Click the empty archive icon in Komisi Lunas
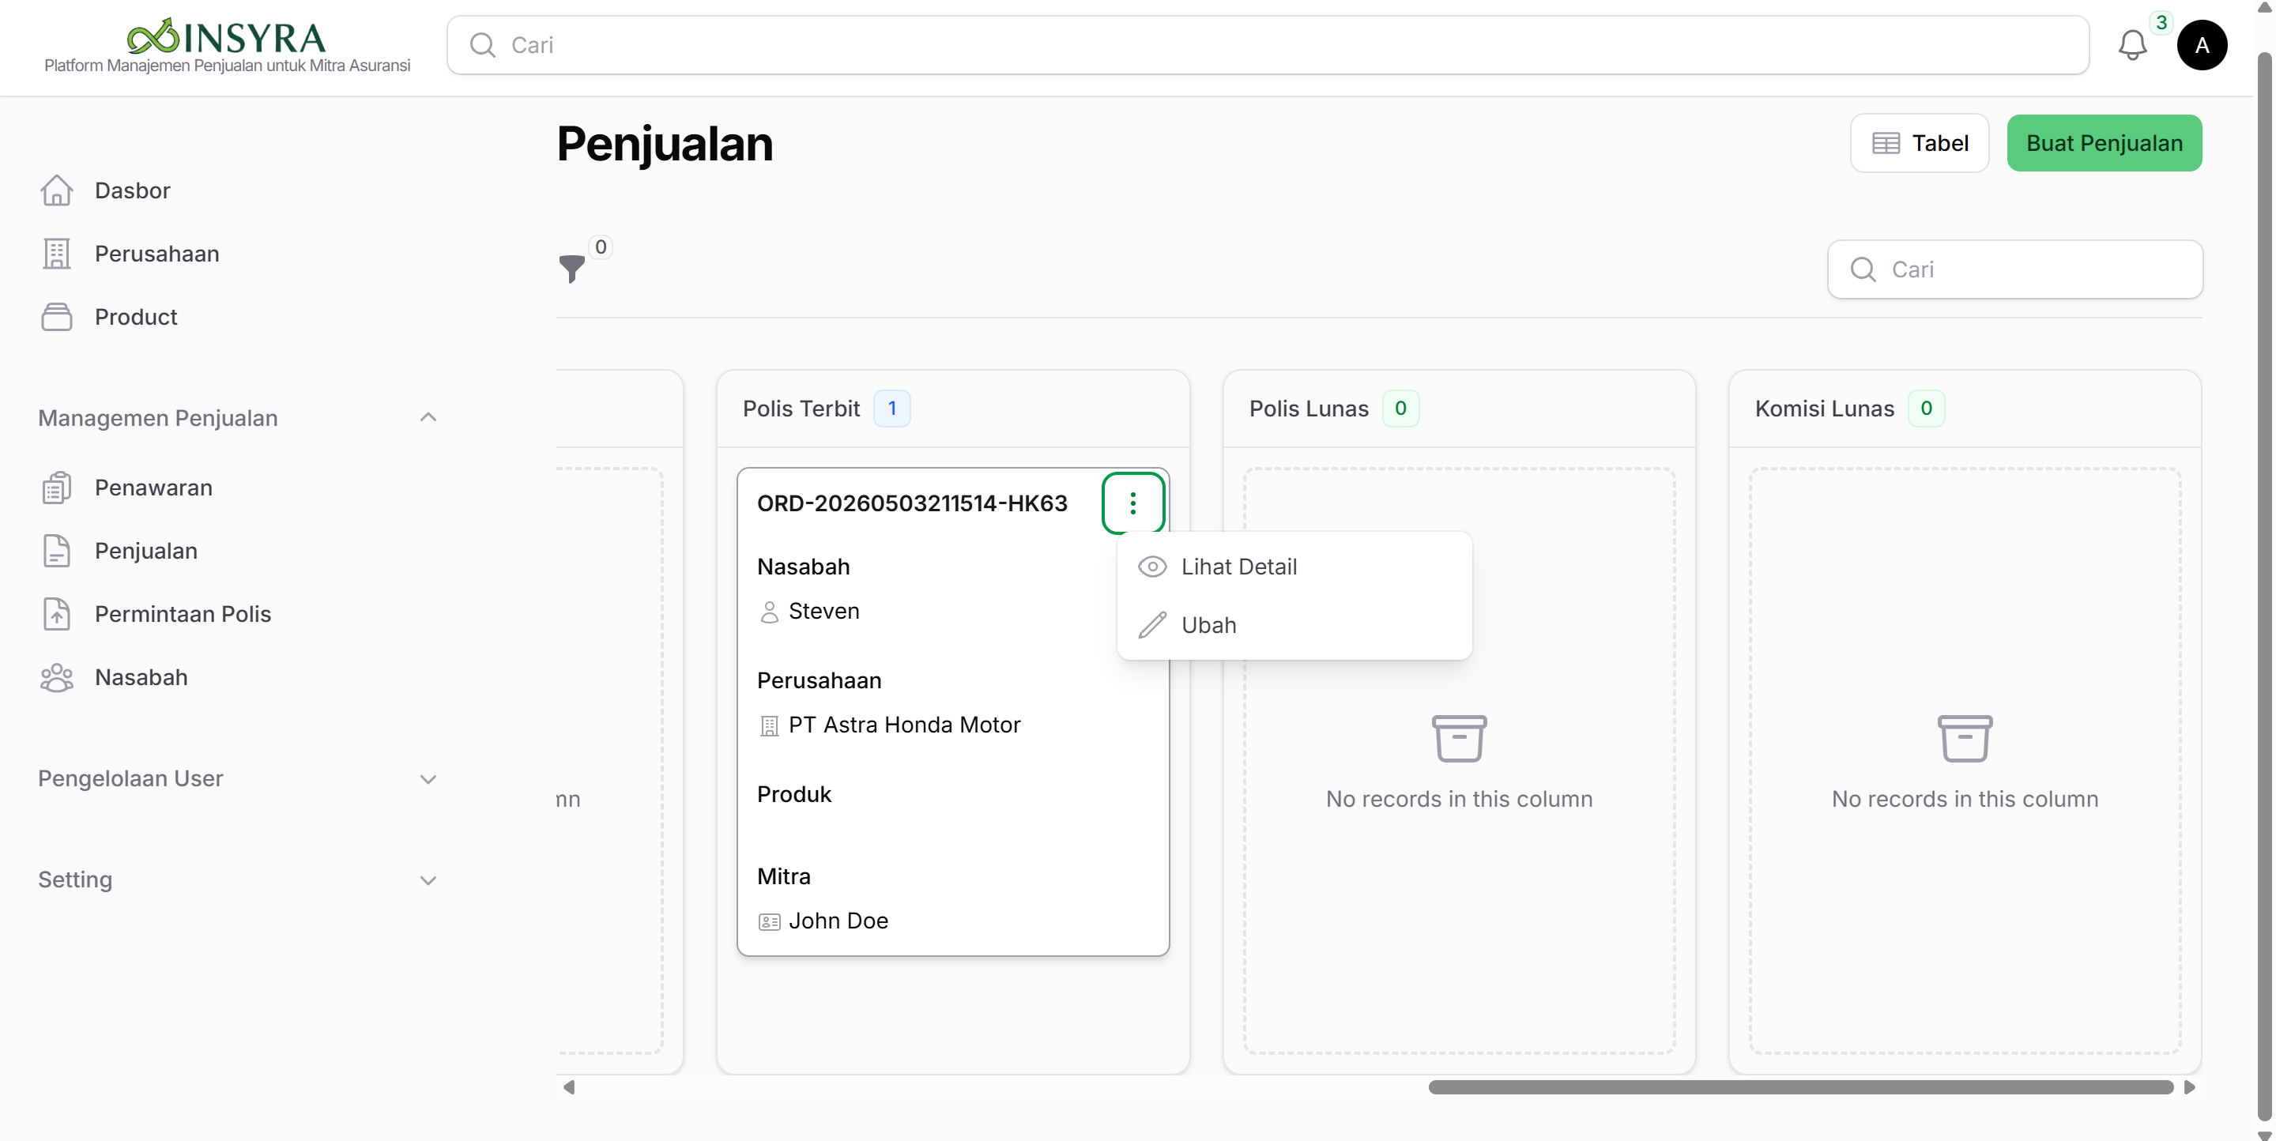Viewport: 2276px width, 1141px height. (1964, 738)
